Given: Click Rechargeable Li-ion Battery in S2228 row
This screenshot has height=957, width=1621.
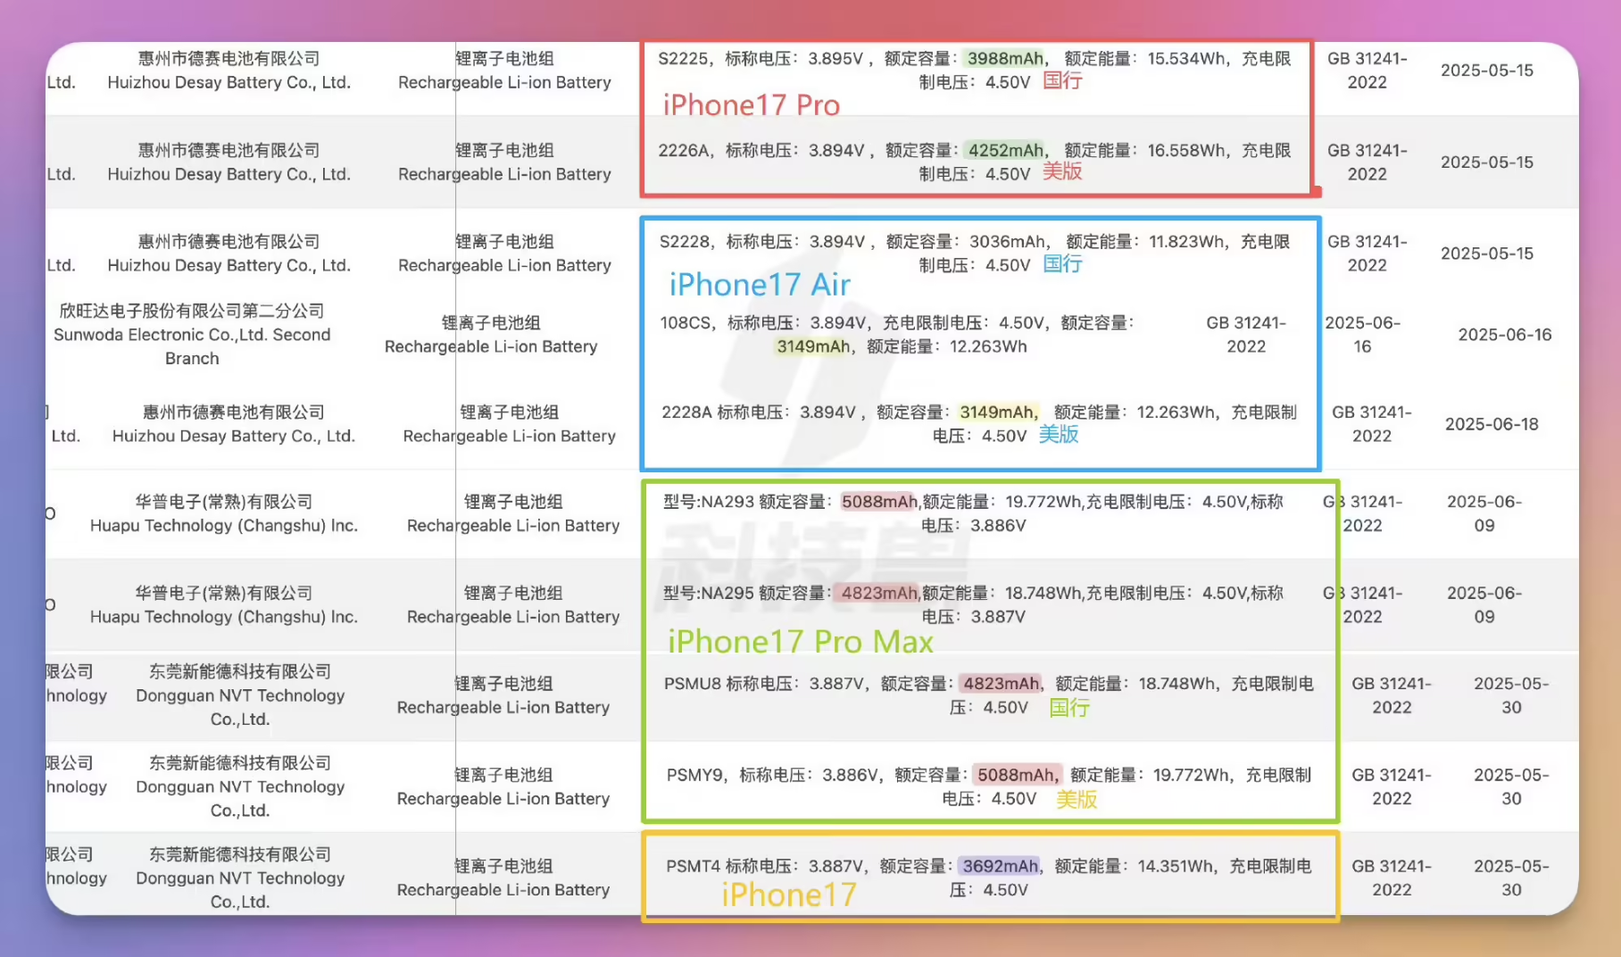Looking at the screenshot, I should click(504, 265).
